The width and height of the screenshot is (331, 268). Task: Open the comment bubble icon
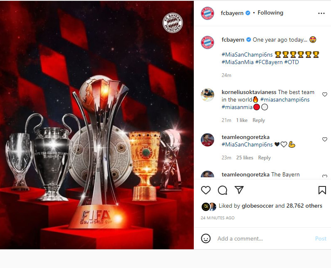click(222, 190)
